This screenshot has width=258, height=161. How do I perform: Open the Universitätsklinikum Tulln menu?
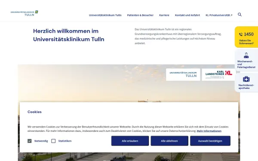tap(105, 15)
